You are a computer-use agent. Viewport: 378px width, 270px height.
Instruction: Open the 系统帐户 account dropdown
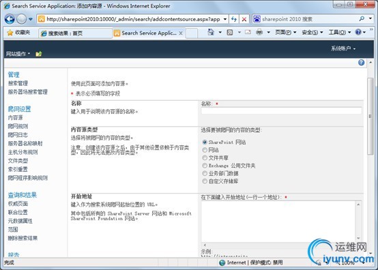click(x=343, y=48)
